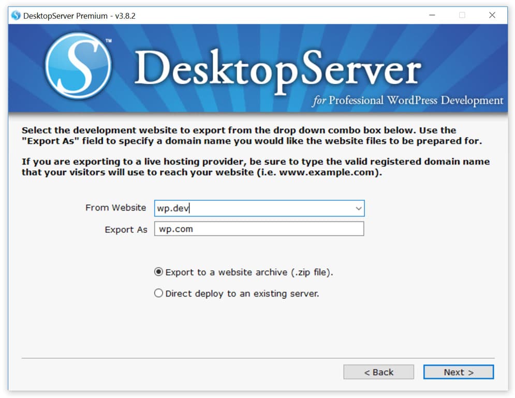
Task: Click the window title DesktopServer Premium - v3.8.2
Action: click(79, 16)
